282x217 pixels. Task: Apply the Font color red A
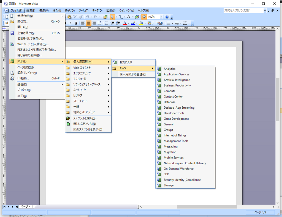tap(125, 23)
